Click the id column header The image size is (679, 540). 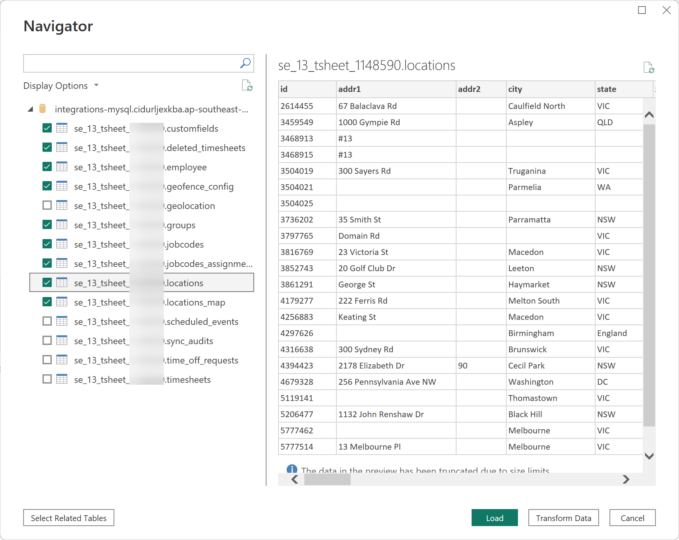(307, 89)
